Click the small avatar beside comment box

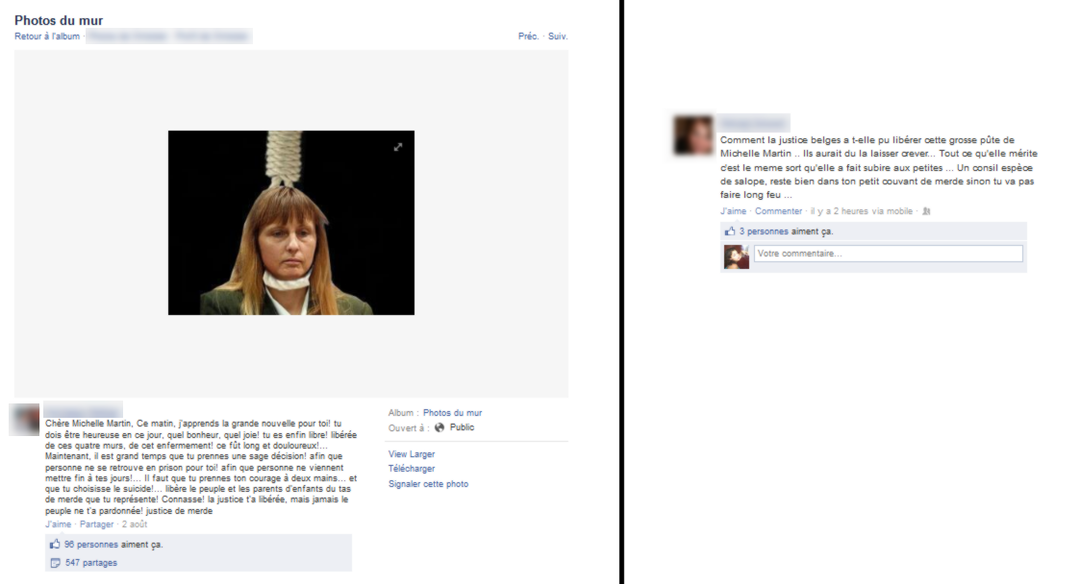tap(737, 257)
